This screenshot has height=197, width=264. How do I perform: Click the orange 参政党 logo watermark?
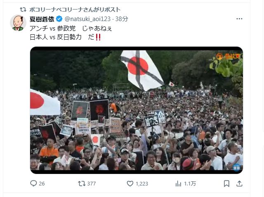(x=228, y=56)
